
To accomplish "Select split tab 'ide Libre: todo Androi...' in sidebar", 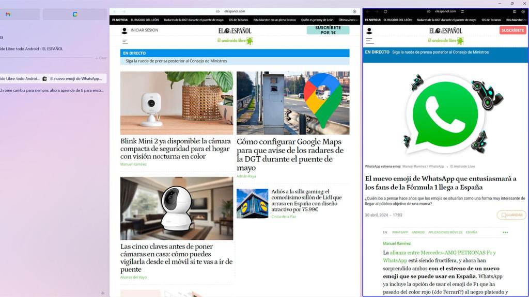I will (x=20, y=78).
